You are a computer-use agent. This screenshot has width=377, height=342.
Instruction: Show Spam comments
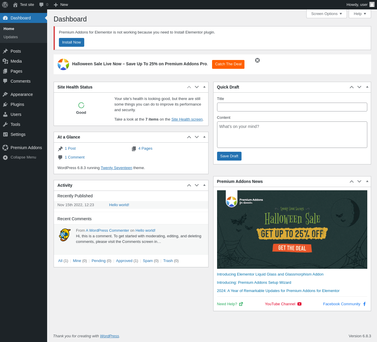click(148, 261)
